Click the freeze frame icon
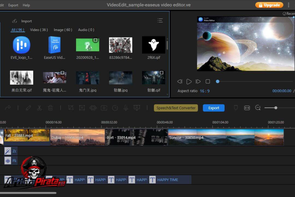The image size is (295, 197). point(104,108)
